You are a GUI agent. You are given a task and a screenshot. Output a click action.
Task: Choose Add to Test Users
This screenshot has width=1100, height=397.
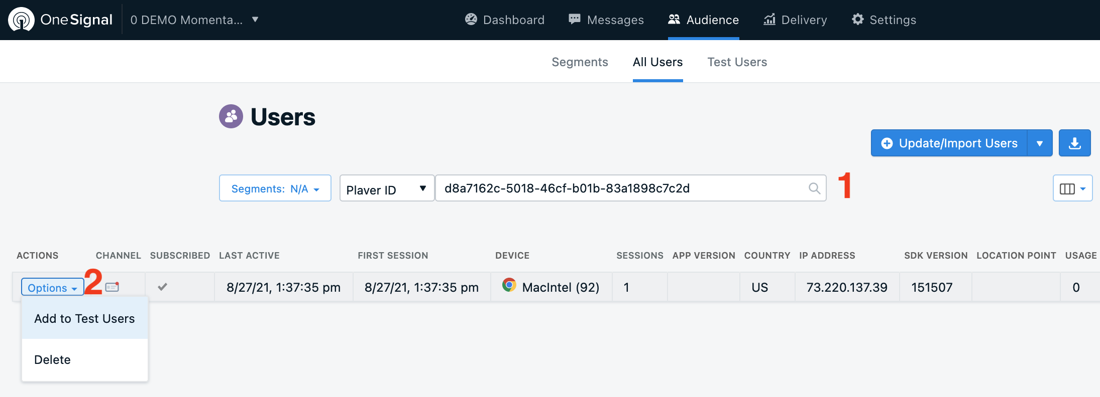pyautogui.click(x=85, y=318)
